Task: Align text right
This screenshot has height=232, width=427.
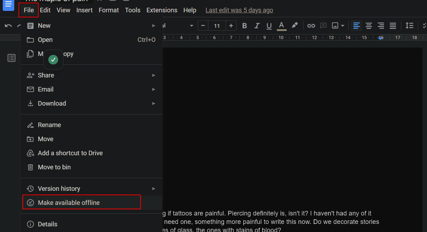Action: (x=381, y=26)
